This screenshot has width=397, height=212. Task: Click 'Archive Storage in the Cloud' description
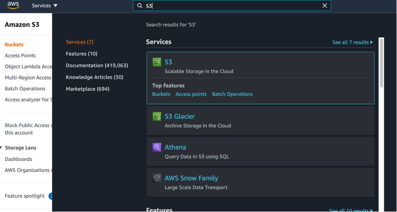coord(198,126)
